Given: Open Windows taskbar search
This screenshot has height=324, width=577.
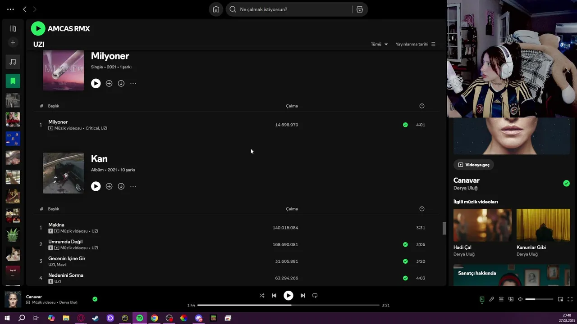Looking at the screenshot, I should (x=22, y=318).
